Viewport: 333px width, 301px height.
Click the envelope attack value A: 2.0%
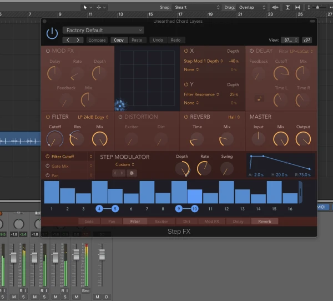click(256, 175)
